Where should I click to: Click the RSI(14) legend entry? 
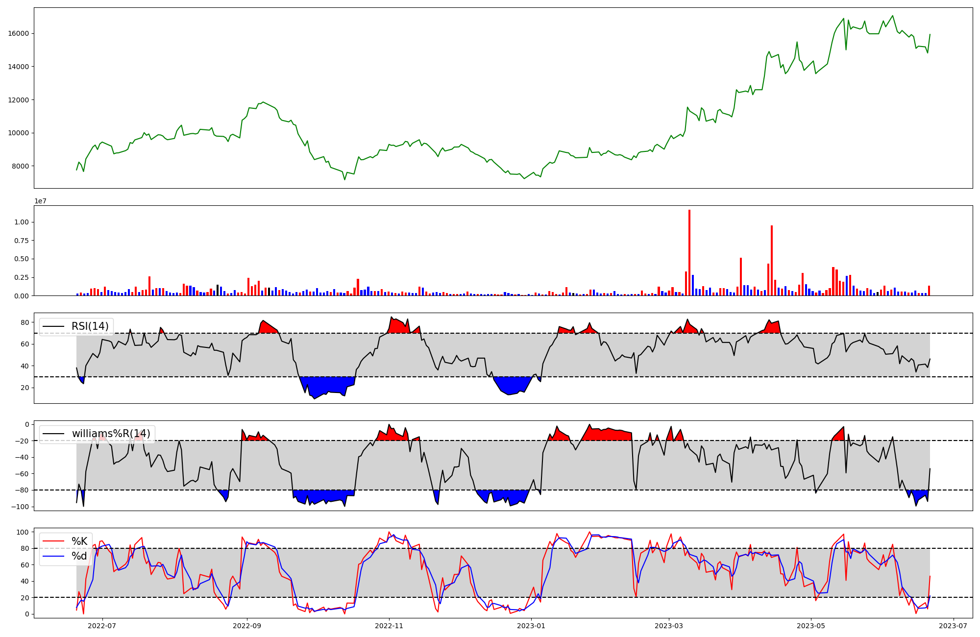90,326
